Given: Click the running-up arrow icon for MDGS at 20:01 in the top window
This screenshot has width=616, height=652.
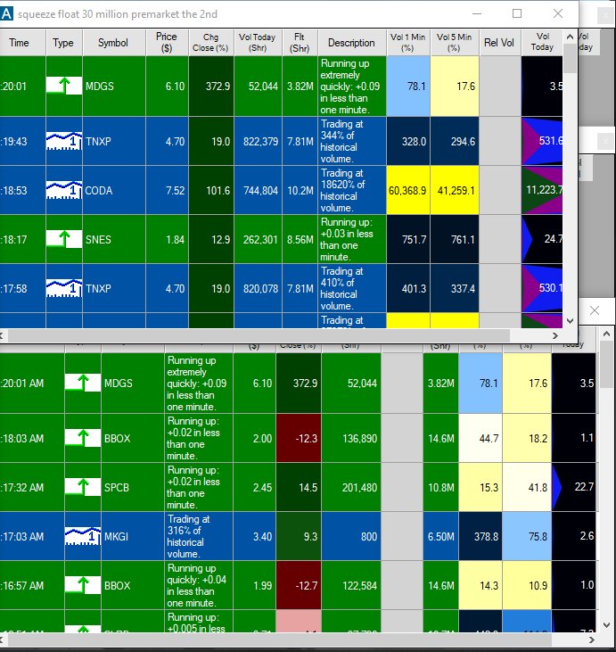Looking at the screenshot, I should coord(64,87).
